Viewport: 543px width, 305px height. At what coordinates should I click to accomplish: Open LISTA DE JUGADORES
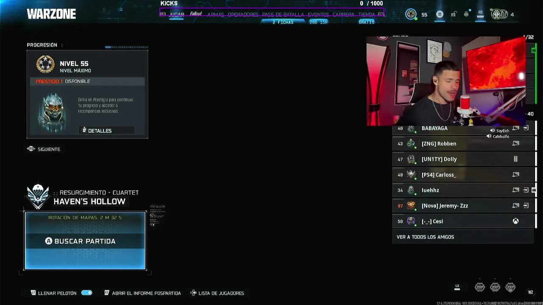click(x=218, y=293)
